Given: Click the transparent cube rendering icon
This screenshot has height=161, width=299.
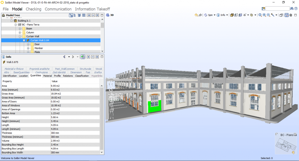Looking at the screenshot, I should 236,15.
